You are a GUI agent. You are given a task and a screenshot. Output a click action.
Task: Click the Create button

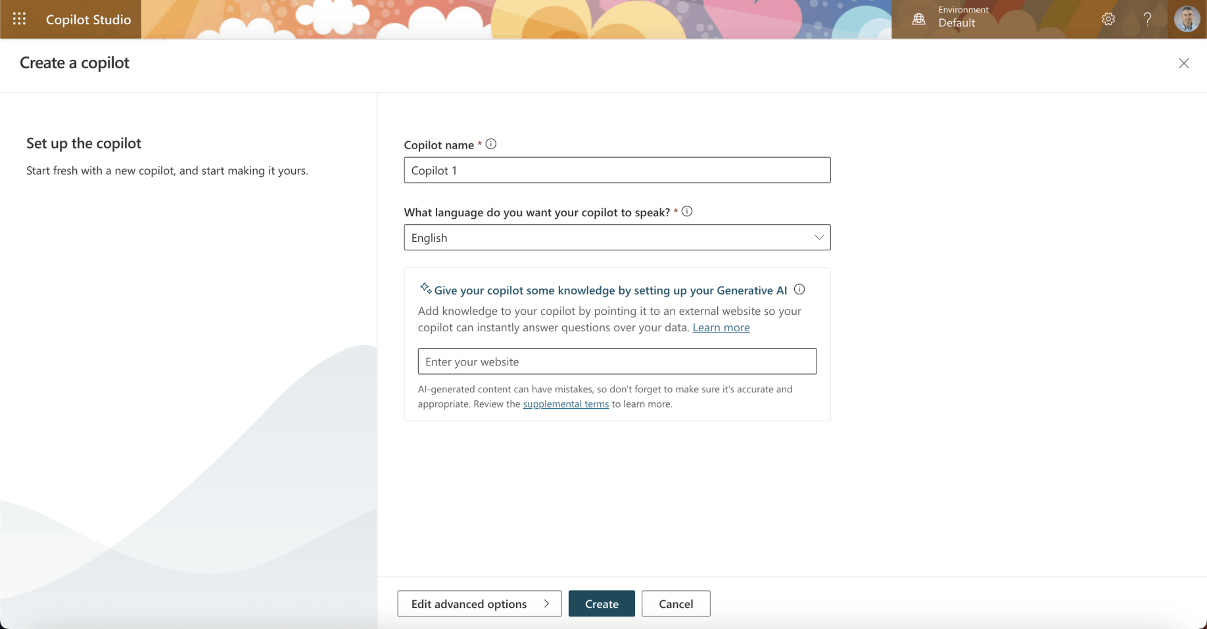point(602,603)
